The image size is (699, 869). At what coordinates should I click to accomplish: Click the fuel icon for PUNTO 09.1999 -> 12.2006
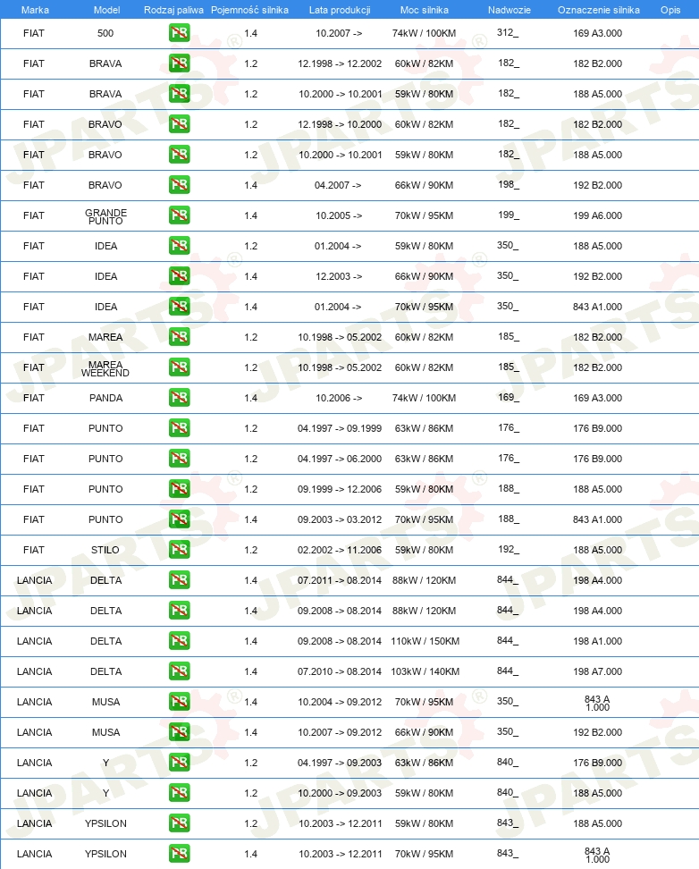179,489
